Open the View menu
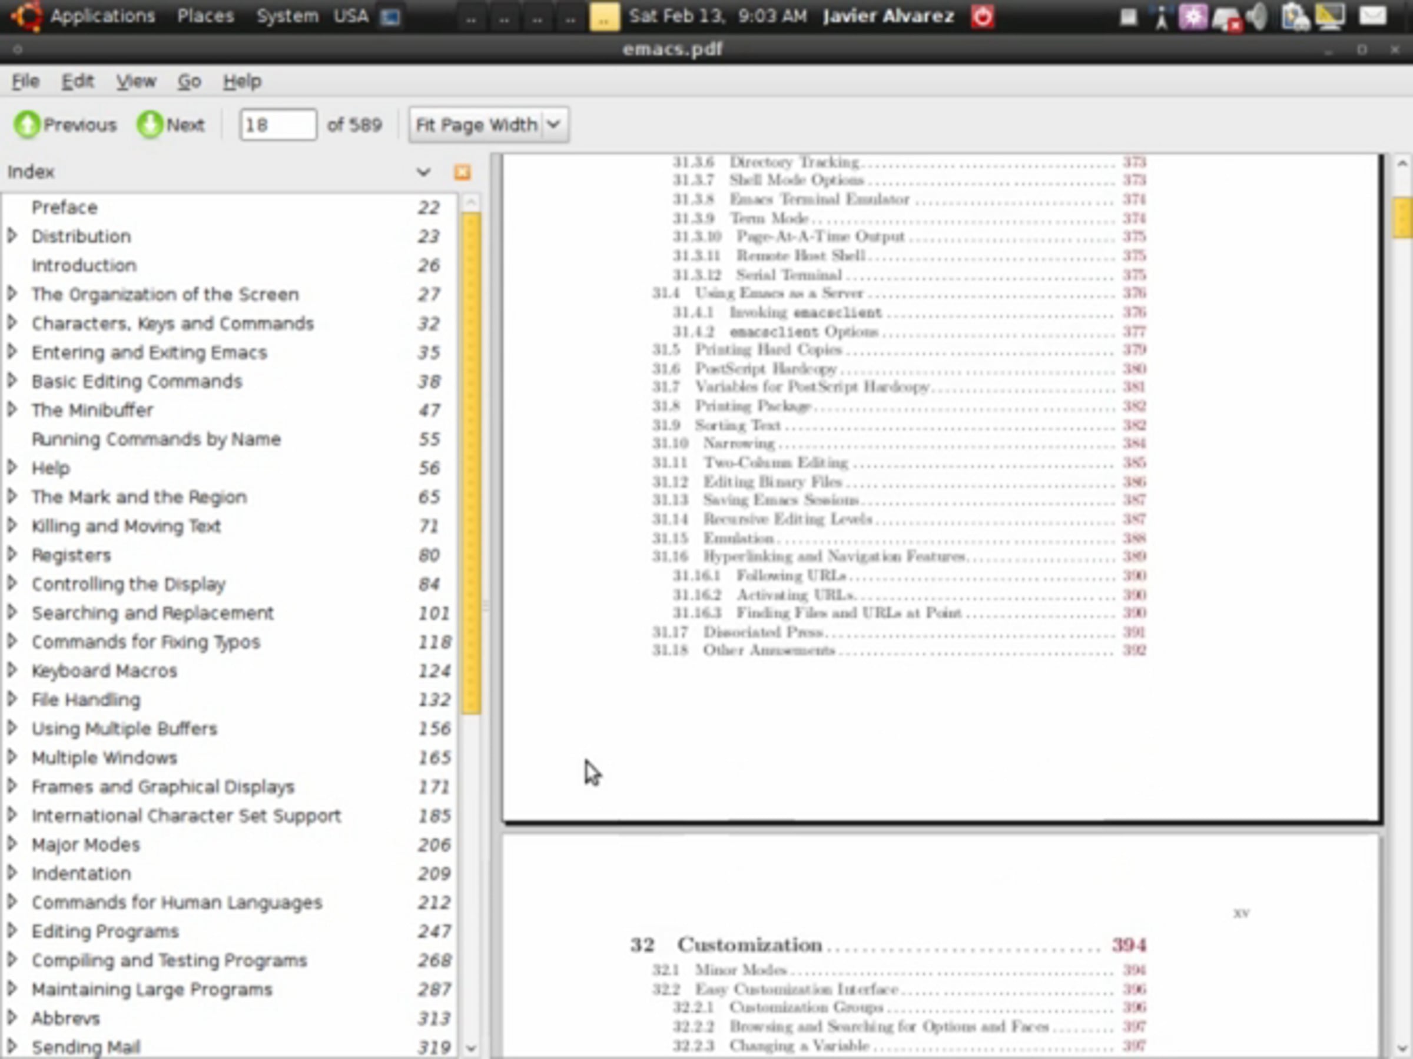Image resolution: width=1413 pixels, height=1059 pixels. (136, 81)
